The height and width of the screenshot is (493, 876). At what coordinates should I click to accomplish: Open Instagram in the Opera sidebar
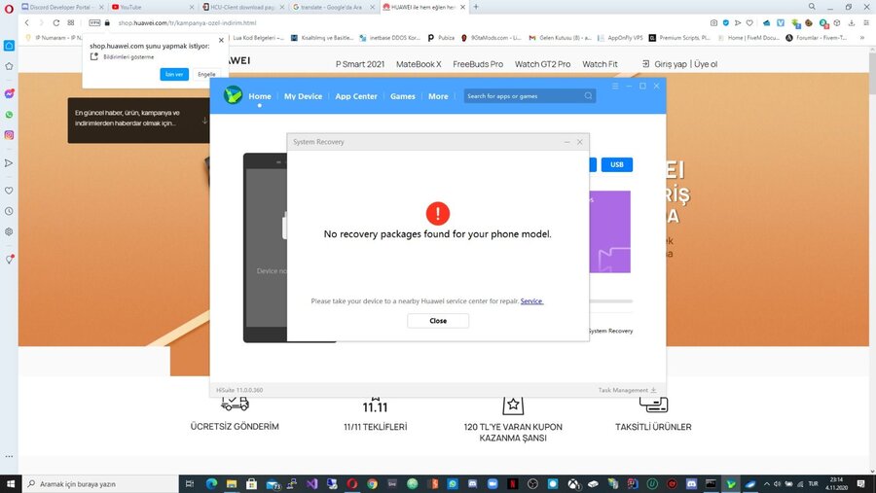tap(9, 135)
